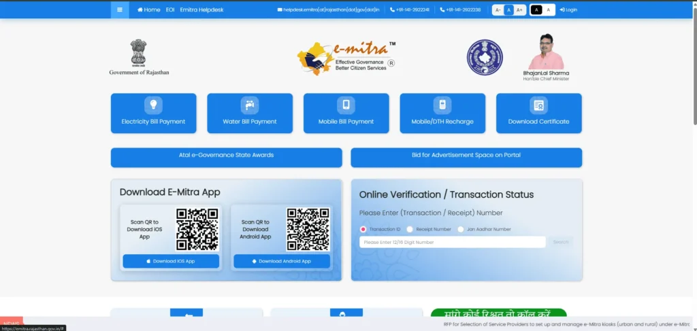697x331 pixels.
Task: Open the Water Bill Payment label
Action: pyautogui.click(x=250, y=122)
